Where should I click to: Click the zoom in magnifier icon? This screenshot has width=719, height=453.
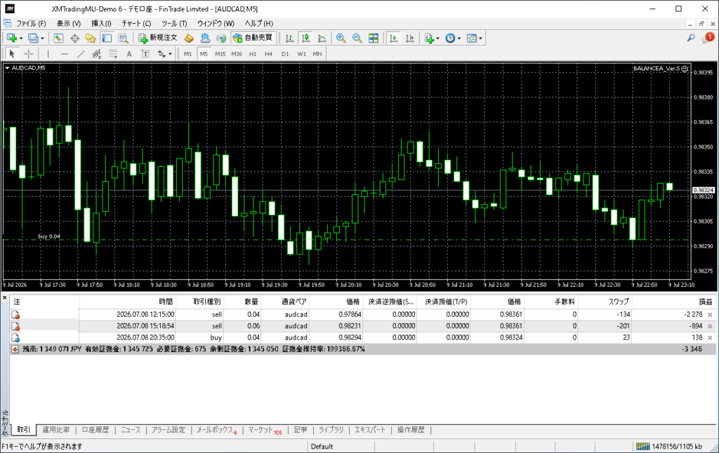[341, 38]
